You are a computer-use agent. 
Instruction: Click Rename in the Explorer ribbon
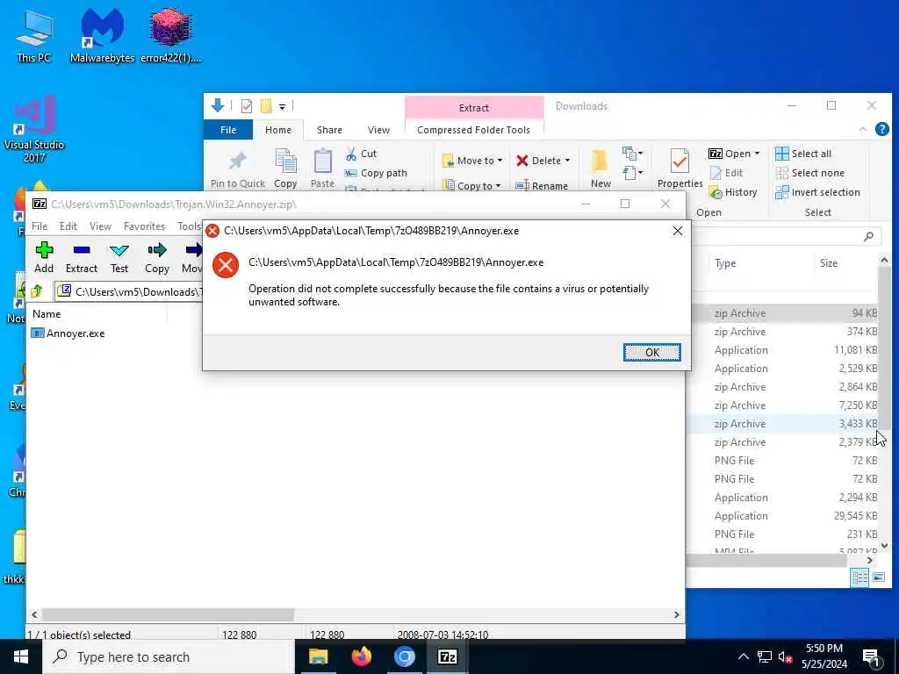pos(541,185)
